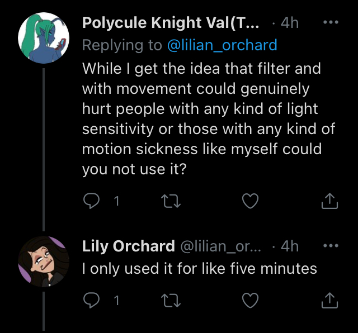Like Polycule Knight Val's tweet
The height and width of the screenshot is (333, 358).
click(x=250, y=201)
